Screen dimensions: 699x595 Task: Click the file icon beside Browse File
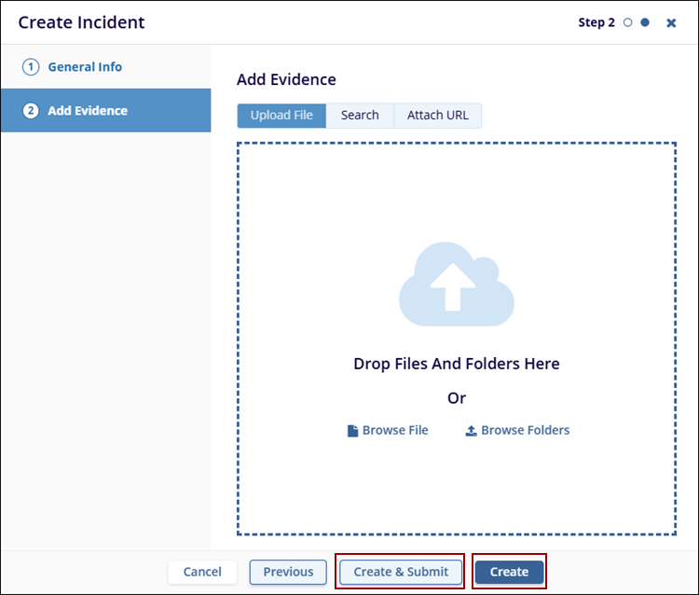tap(352, 431)
